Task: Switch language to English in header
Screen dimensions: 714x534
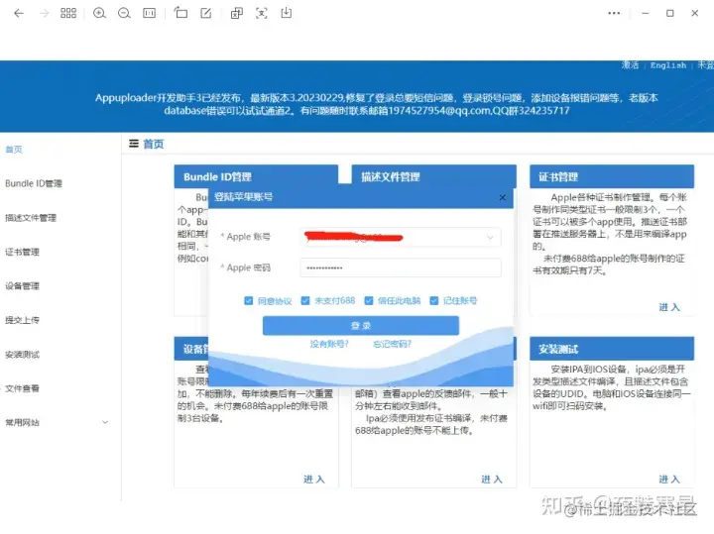Action: pos(668,65)
